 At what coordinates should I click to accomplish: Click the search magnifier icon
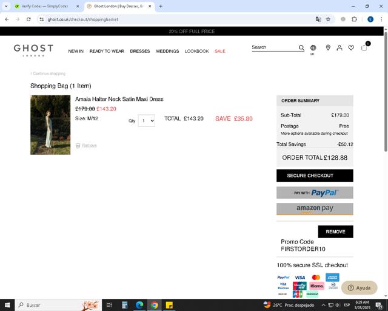click(301, 47)
